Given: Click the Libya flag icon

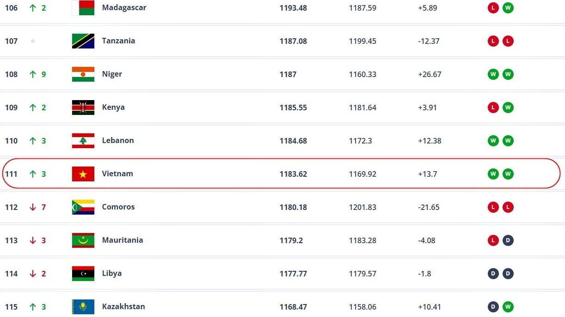Looking at the screenshot, I should point(83,274).
